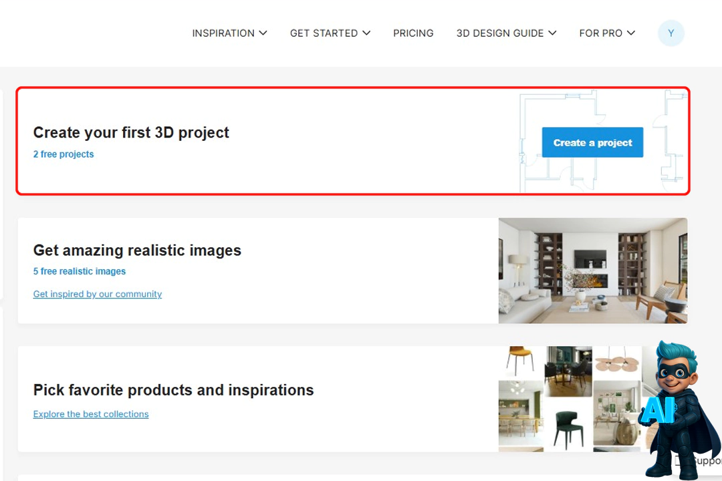Open Get inspired by our community link
The image size is (722, 481).
[98, 294]
